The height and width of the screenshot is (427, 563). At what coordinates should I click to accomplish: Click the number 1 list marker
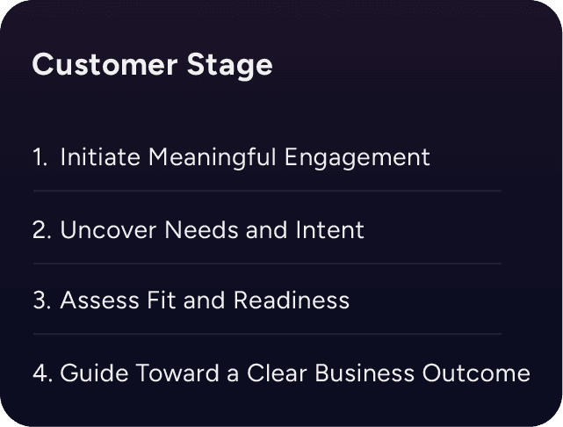coord(40,158)
